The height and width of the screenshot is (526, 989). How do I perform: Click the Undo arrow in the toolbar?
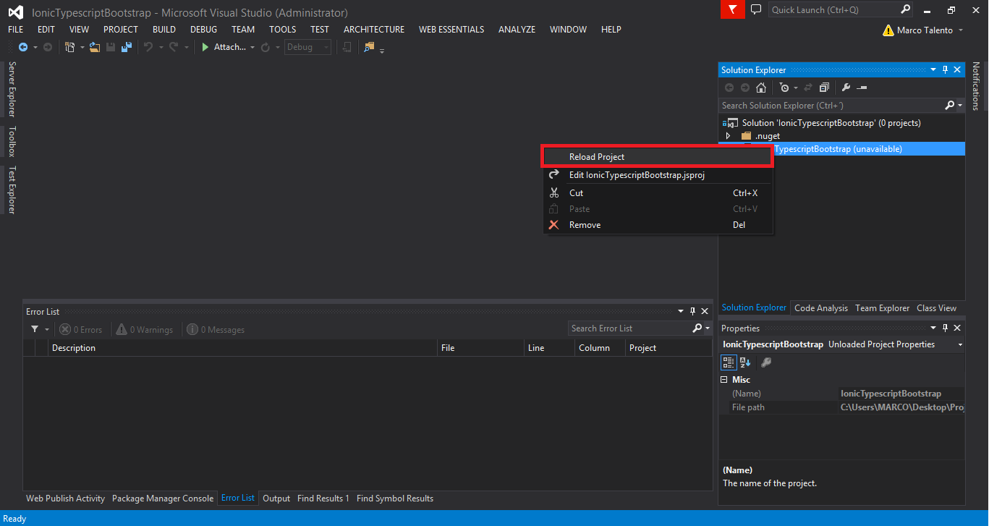pos(148,47)
